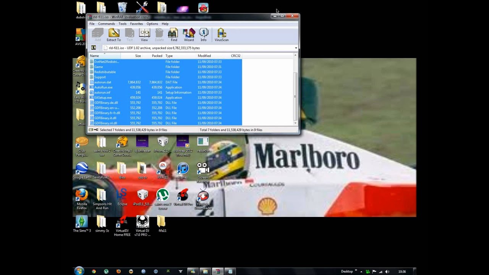Image resolution: width=489 pixels, height=275 pixels.
Task: Open the Options menu
Action: [x=152, y=24]
